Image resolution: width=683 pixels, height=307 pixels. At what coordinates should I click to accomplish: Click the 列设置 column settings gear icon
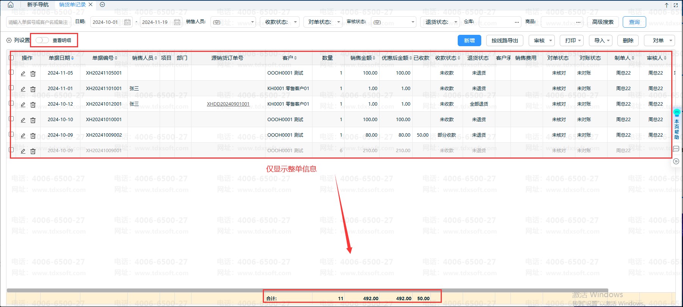pos(9,40)
